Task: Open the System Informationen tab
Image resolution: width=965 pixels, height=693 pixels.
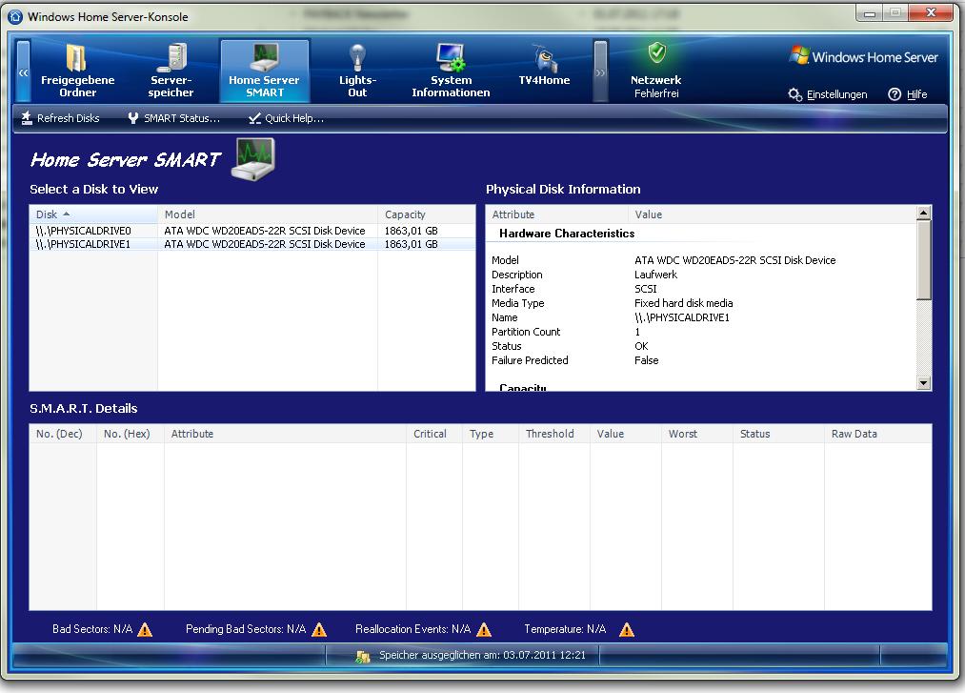Action: 452,71
